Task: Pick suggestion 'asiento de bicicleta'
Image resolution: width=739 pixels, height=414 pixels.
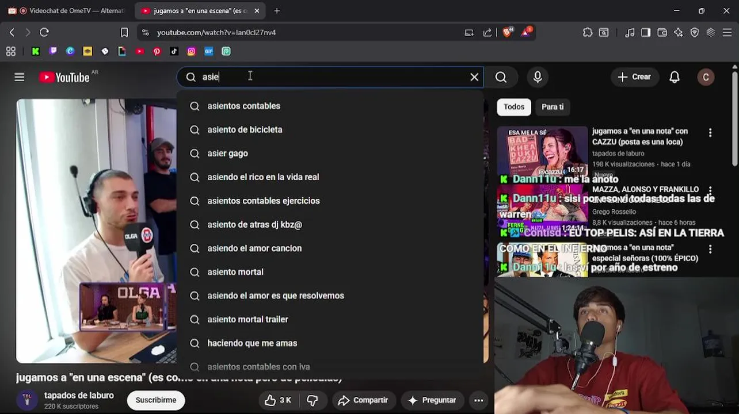Action: click(x=330, y=129)
